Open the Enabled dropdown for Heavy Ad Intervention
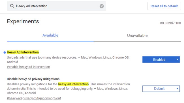The height and width of the screenshot is (103, 184). click(x=161, y=60)
